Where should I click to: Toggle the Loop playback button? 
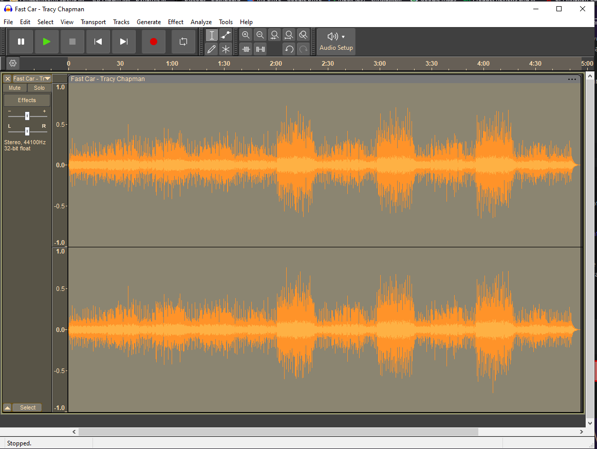coord(183,42)
